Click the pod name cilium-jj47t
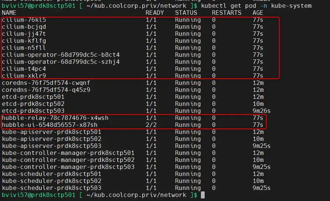This screenshot has width=330, height=201. 24,34
